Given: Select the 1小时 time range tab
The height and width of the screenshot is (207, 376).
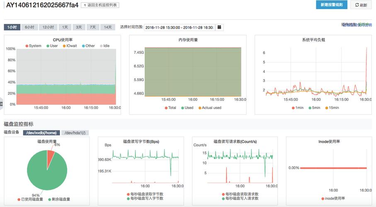Looking at the screenshot, I should (x=12, y=27).
